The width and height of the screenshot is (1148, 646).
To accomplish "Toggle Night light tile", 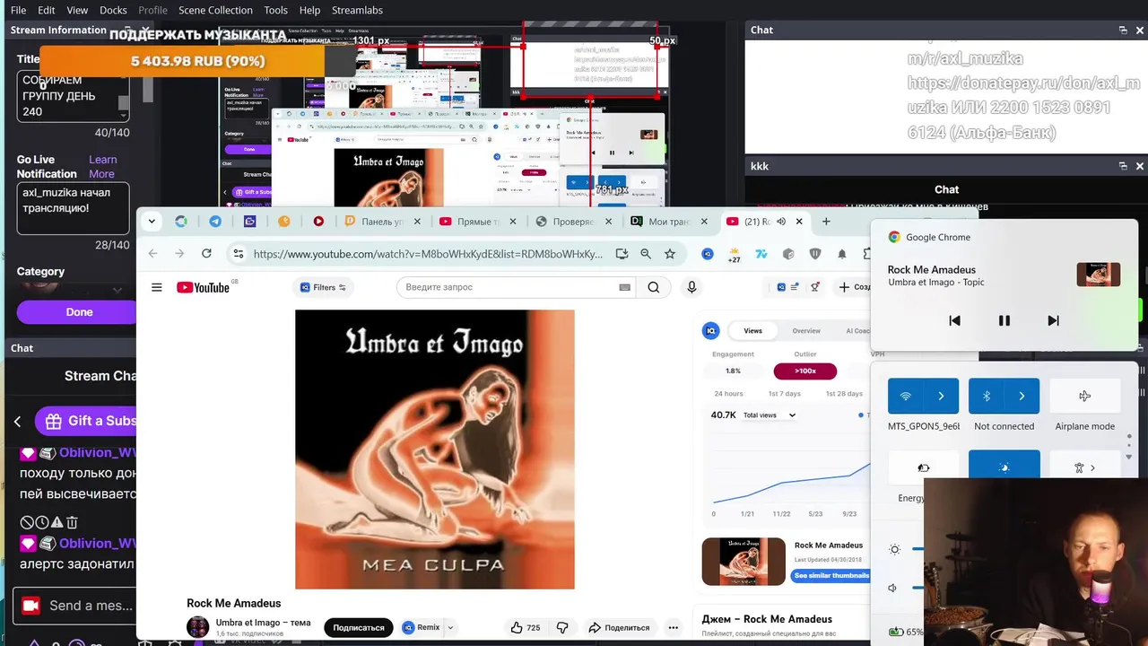I will [x=1004, y=464].
